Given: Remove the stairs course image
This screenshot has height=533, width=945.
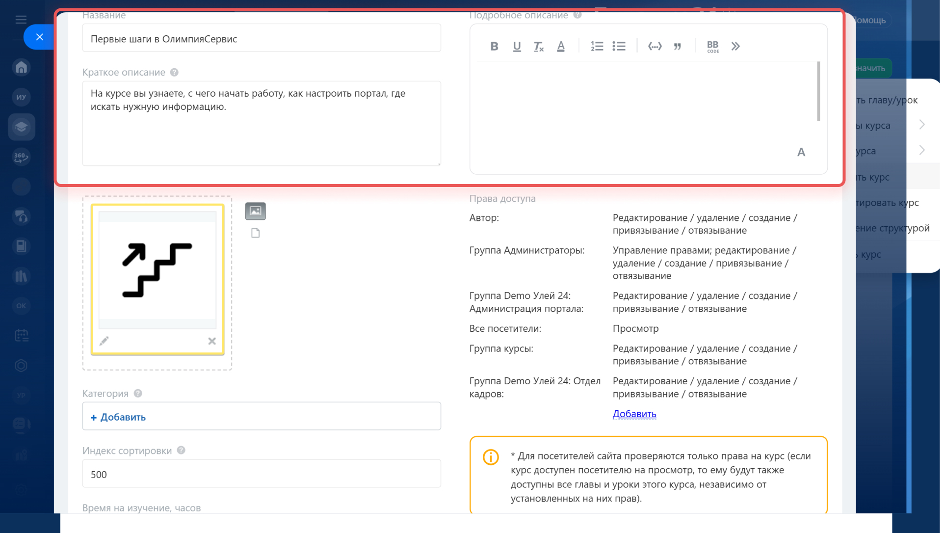Looking at the screenshot, I should (x=212, y=341).
